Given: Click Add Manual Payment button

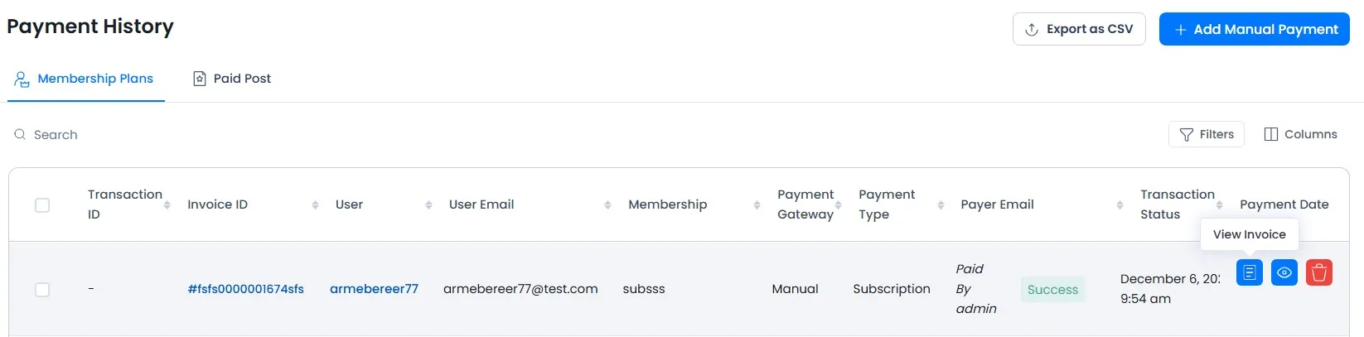Looking at the screenshot, I should [x=1254, y=29].
